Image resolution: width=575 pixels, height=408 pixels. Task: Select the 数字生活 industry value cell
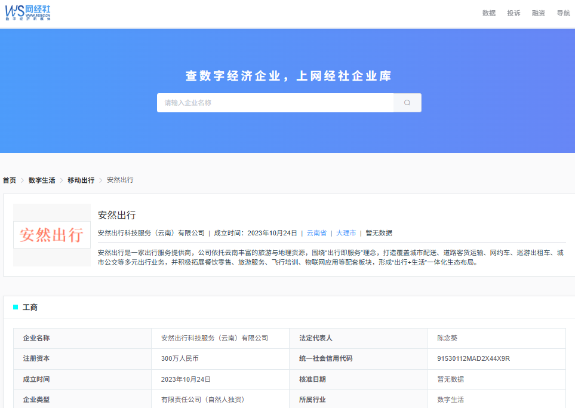497,399
